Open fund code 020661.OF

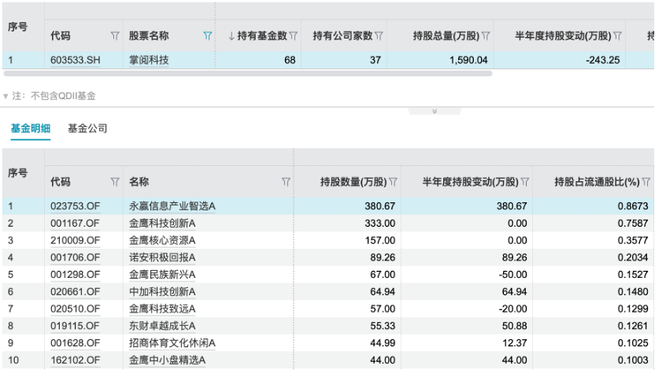(76, 291)
